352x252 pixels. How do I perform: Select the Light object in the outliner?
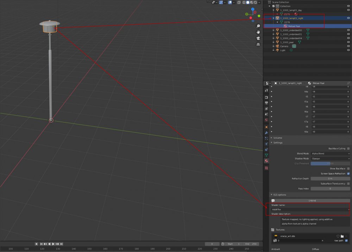point(283,50)
